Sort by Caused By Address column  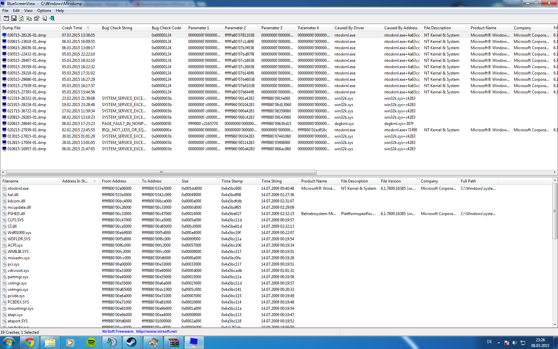pyautogui.click(x=402, y=28)
